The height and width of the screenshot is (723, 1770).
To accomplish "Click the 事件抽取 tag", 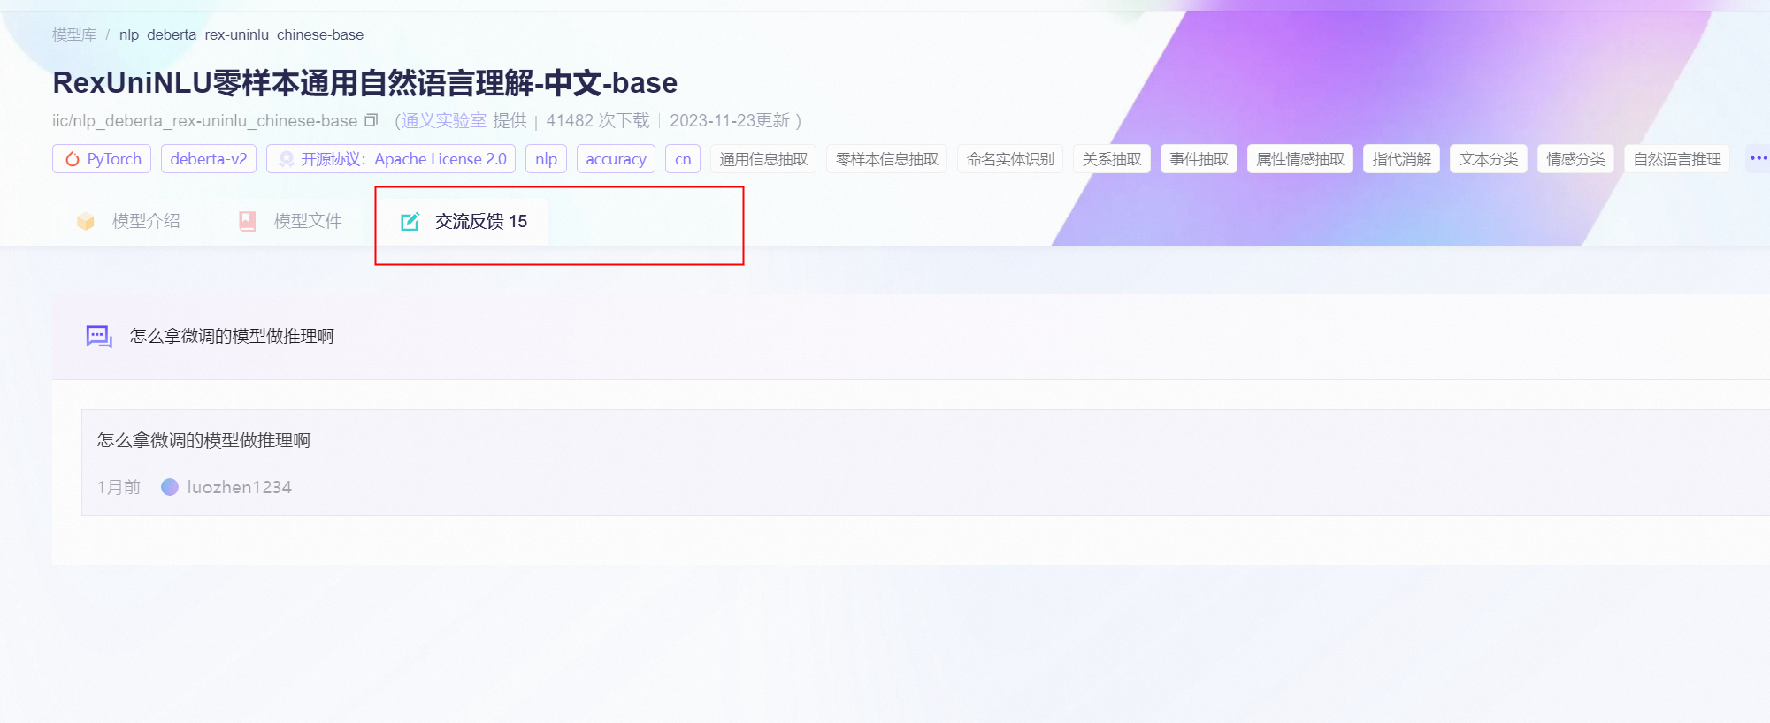I will coord(1199,159).
